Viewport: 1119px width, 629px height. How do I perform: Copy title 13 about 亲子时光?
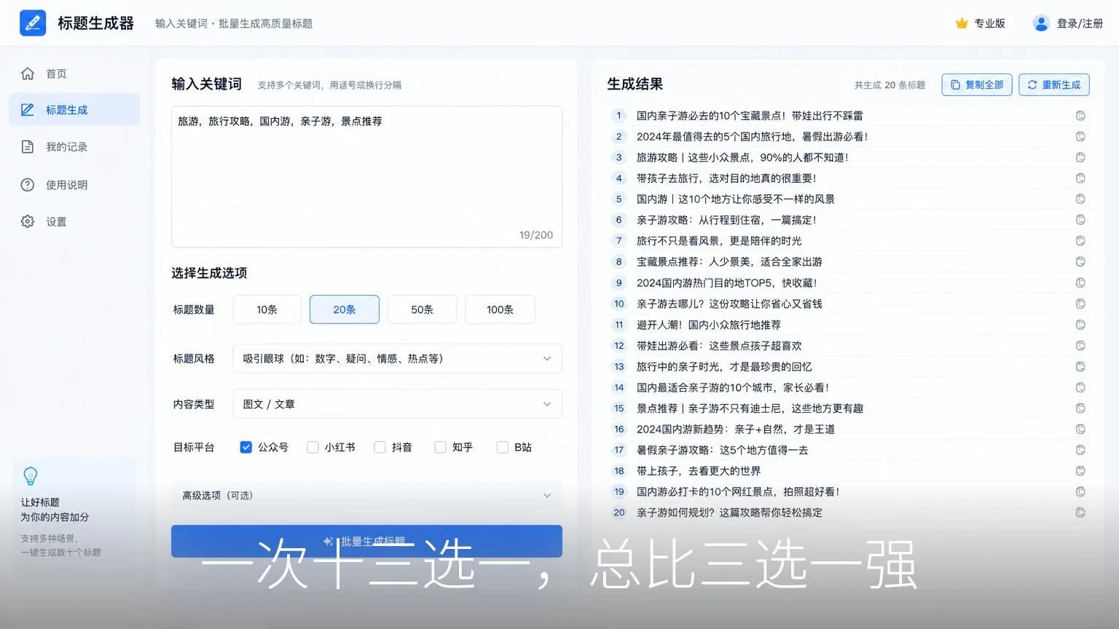coord(1080,366)
